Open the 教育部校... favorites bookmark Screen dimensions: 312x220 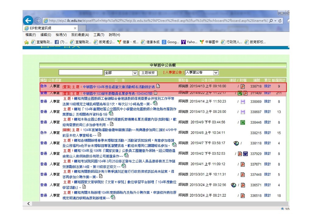pyautogui.click(x=255, y=42)
